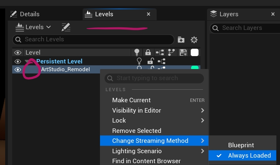Choose Make Current from context menu
The width and height of the screenshot is (280, 165).
pos(131,100)
